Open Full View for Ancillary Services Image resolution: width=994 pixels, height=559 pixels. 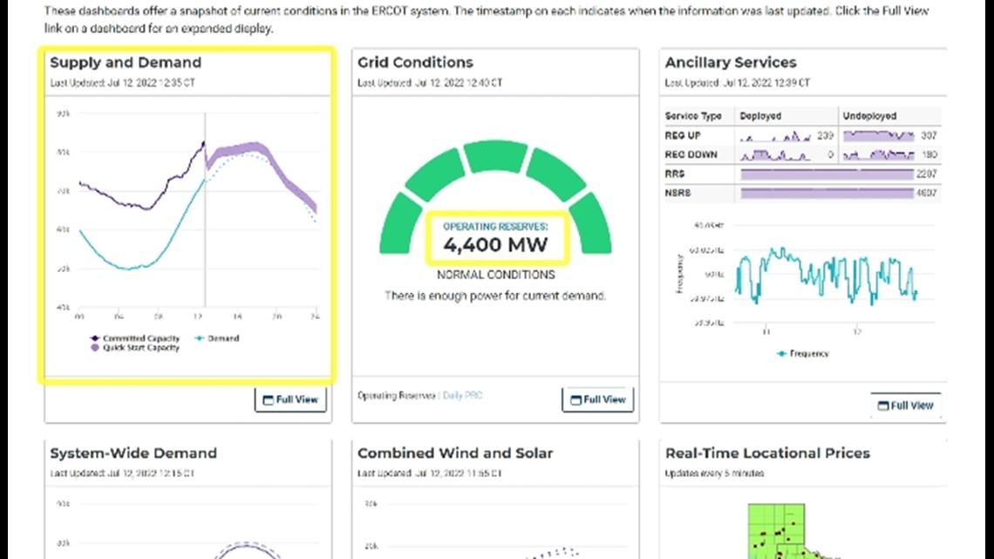pyautogui.click(x=905, y=406)
